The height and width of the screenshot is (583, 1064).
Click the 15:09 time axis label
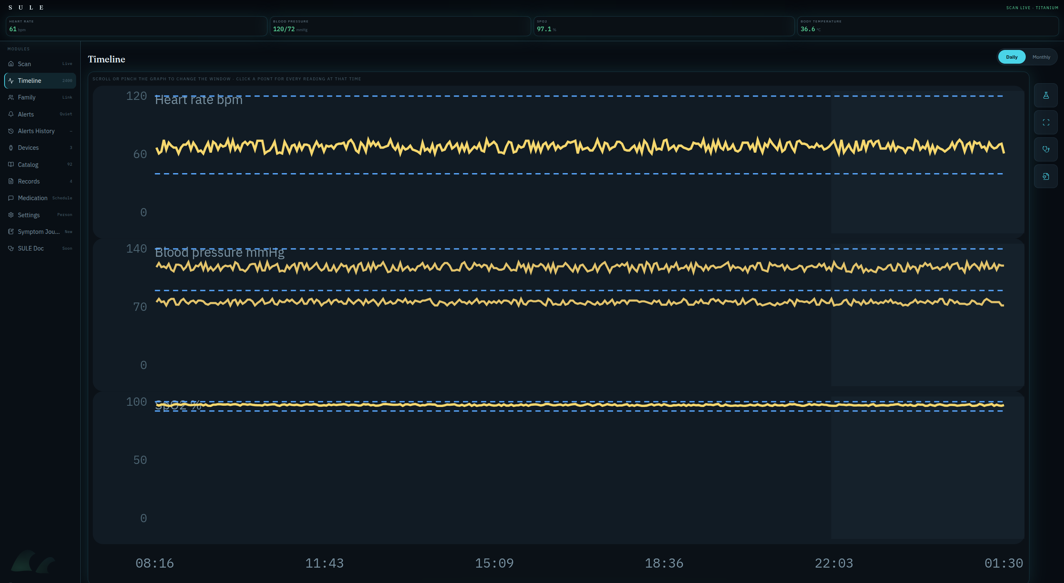coord(494,563)
